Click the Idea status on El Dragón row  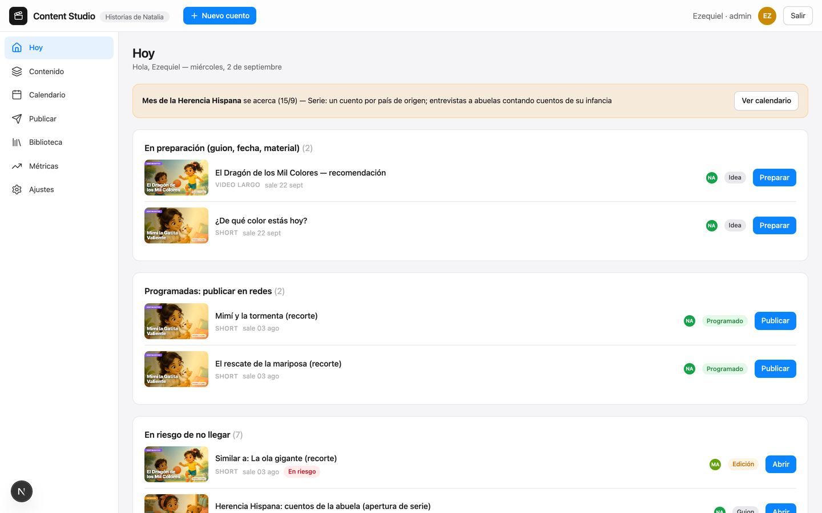click(735, 178)
